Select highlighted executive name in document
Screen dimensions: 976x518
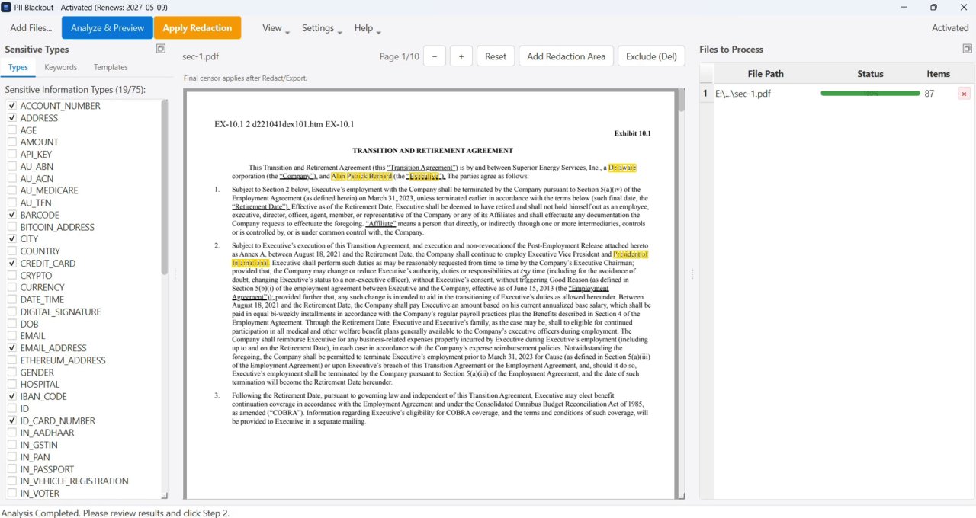pyautogui.click(x=361, y=176)
